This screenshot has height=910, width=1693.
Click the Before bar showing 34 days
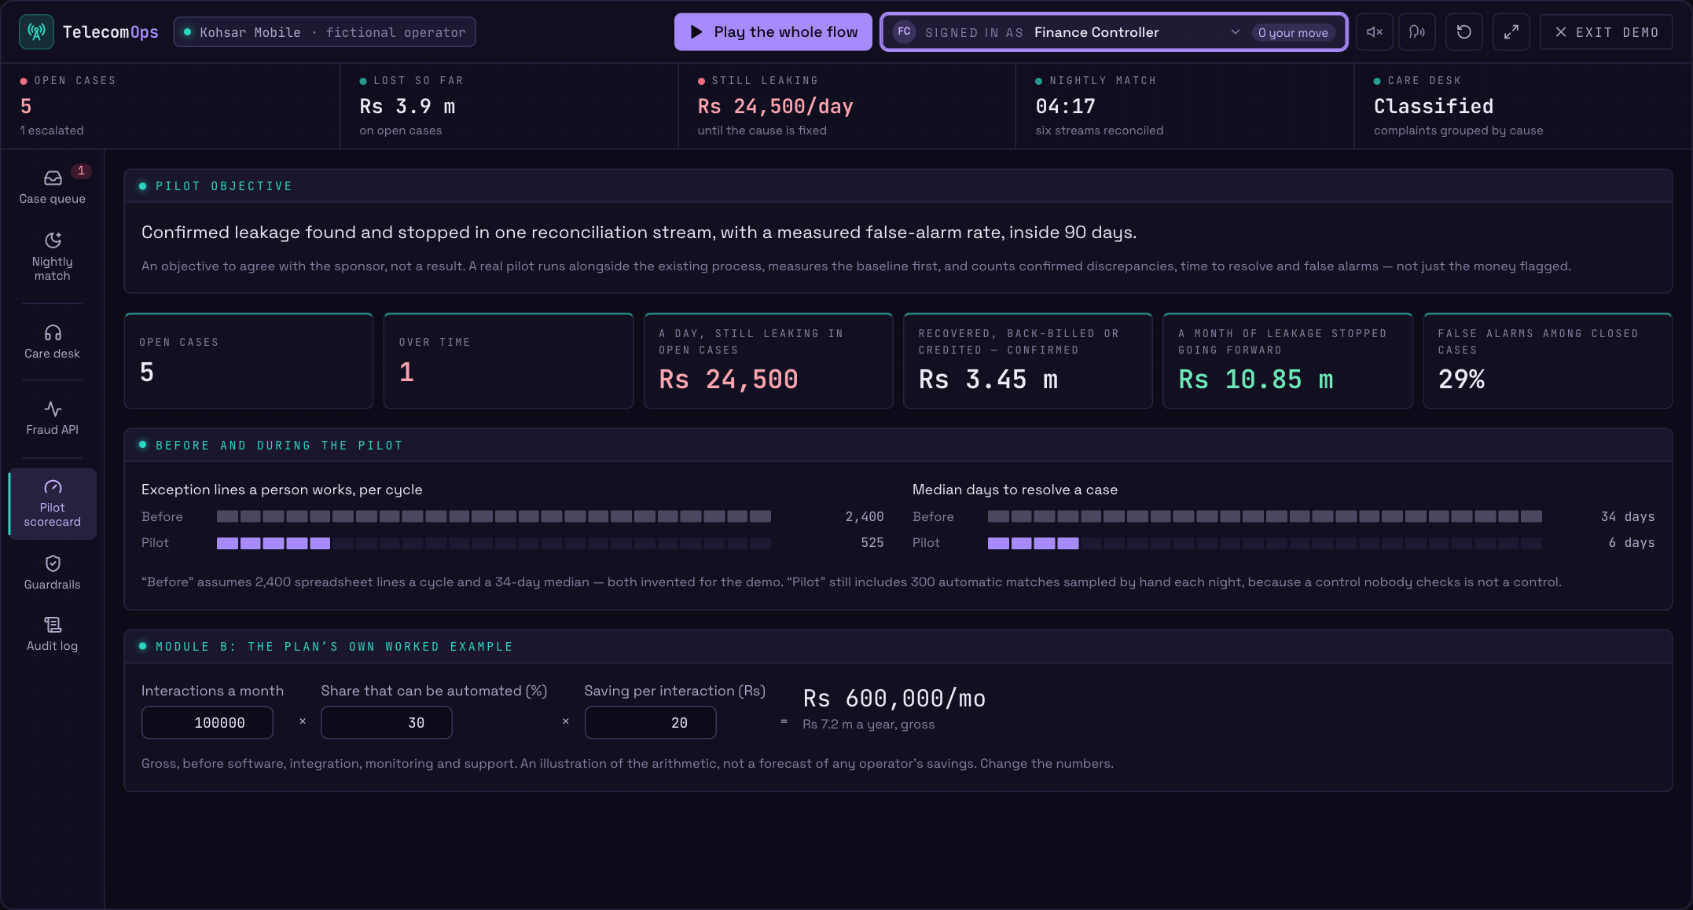pos(1265,516)
